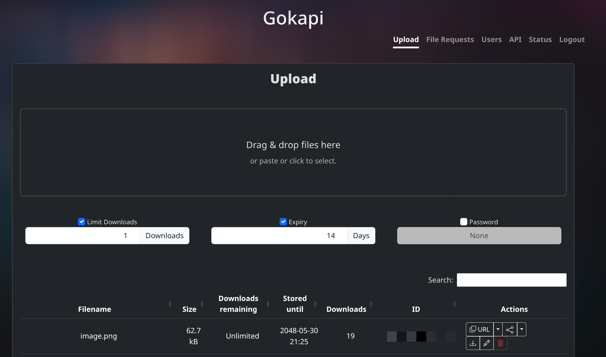Sort table by Size column arrows
Image resolution: width=606 pixels, height=357 pixels.
pyautogui.click(x=202, y=304)
